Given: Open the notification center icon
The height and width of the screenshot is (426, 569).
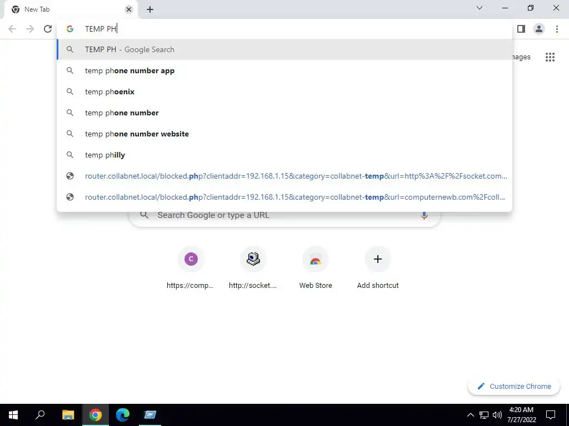Looking at the screenshot, I should (x=551, y=415).
